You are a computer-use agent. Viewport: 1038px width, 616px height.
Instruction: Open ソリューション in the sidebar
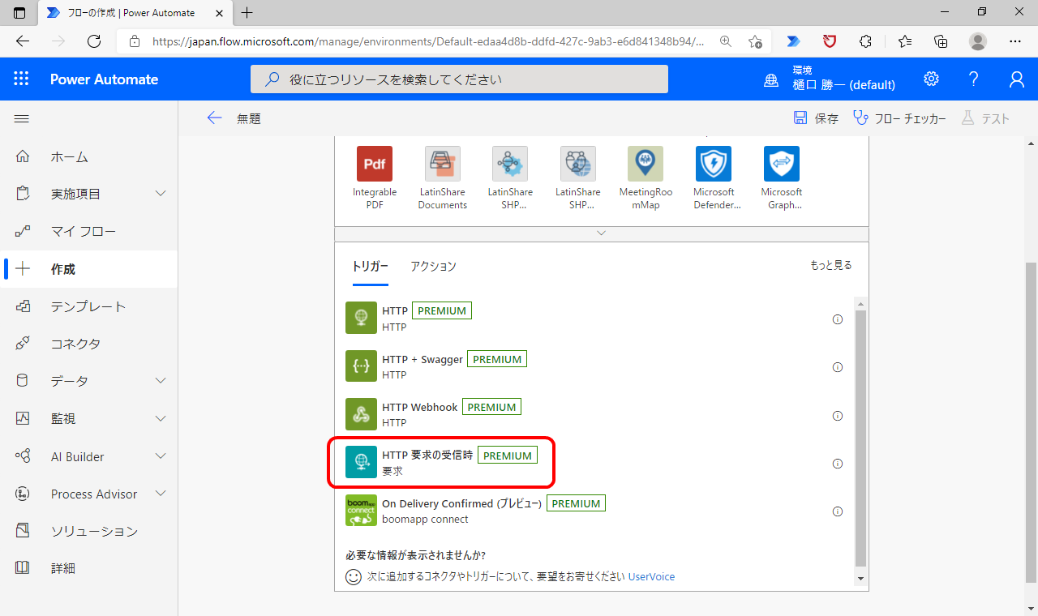click(89, 531)
